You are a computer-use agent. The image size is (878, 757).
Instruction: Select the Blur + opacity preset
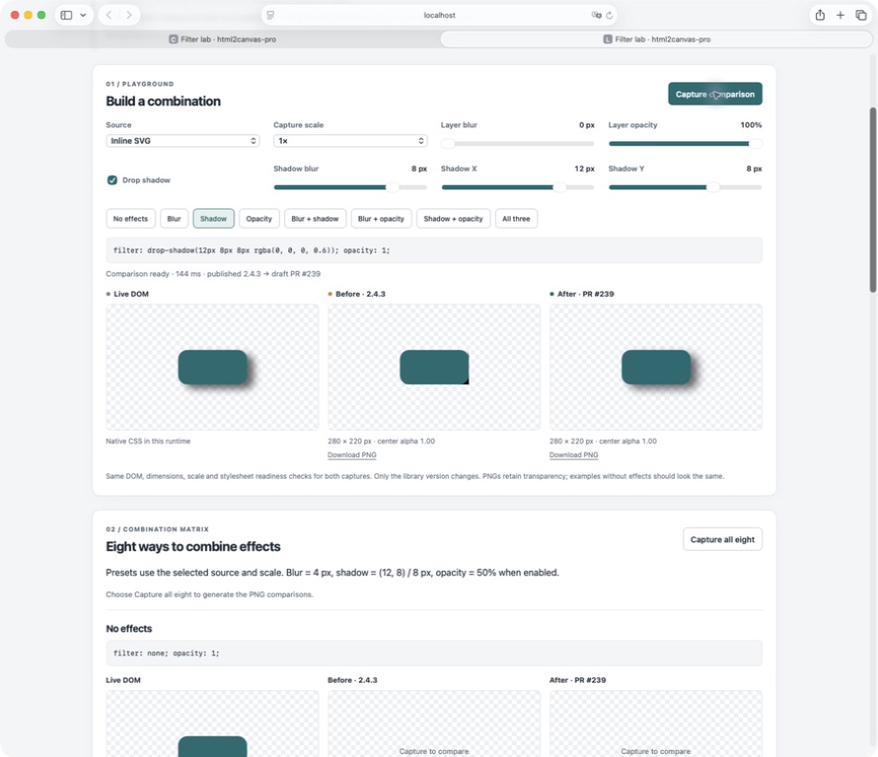click(x=381, y=219)
